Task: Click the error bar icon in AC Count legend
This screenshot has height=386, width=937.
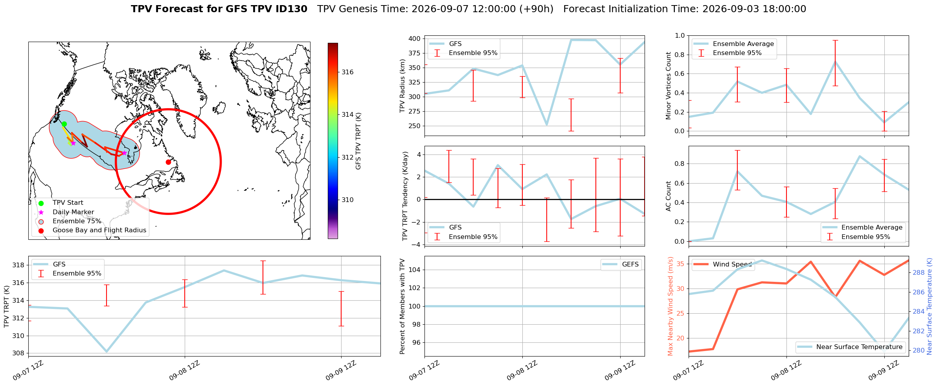Action: tap(829, 237)
